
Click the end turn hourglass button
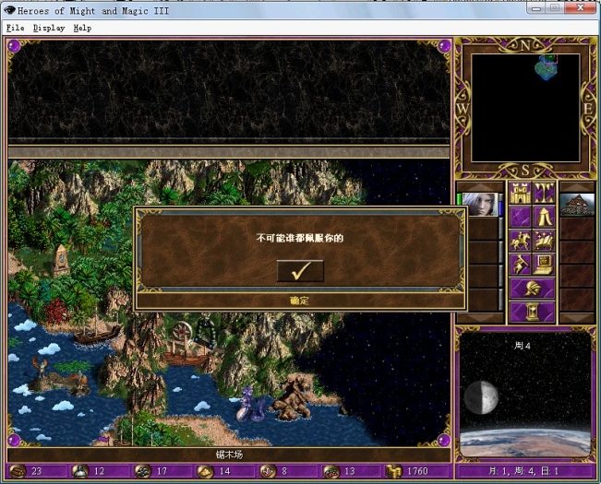click(x=532, y=312)
